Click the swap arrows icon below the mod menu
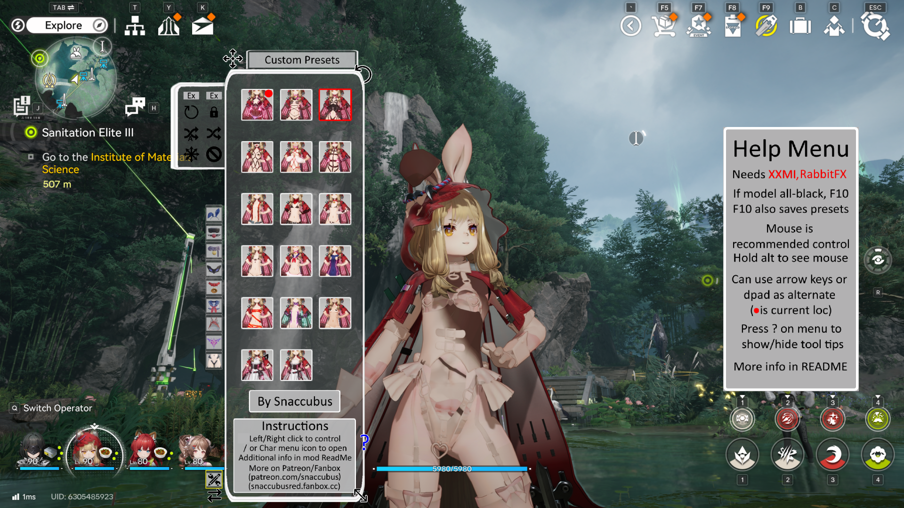This screenshot has height=508, width=904. point(214,495)
